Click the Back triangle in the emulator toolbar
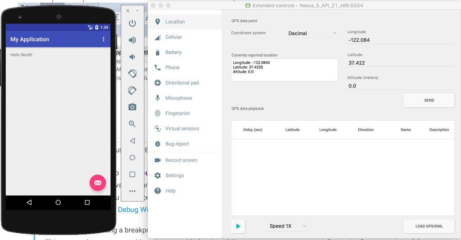This screenshot has height=240, width=461. click(x=132, y=141)
